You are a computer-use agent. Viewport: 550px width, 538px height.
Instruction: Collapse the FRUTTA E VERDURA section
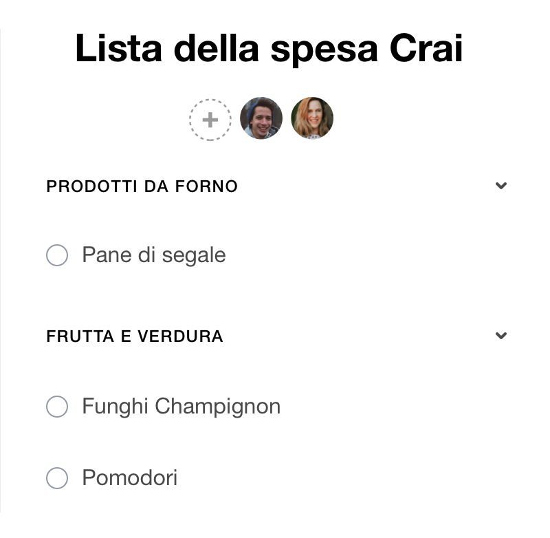[501, 336]
